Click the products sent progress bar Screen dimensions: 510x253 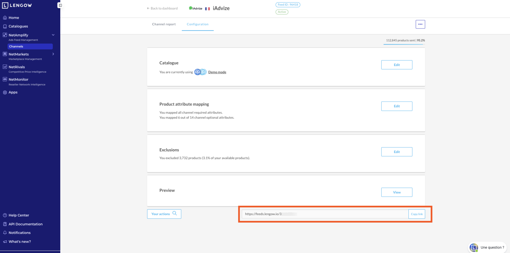404,44
